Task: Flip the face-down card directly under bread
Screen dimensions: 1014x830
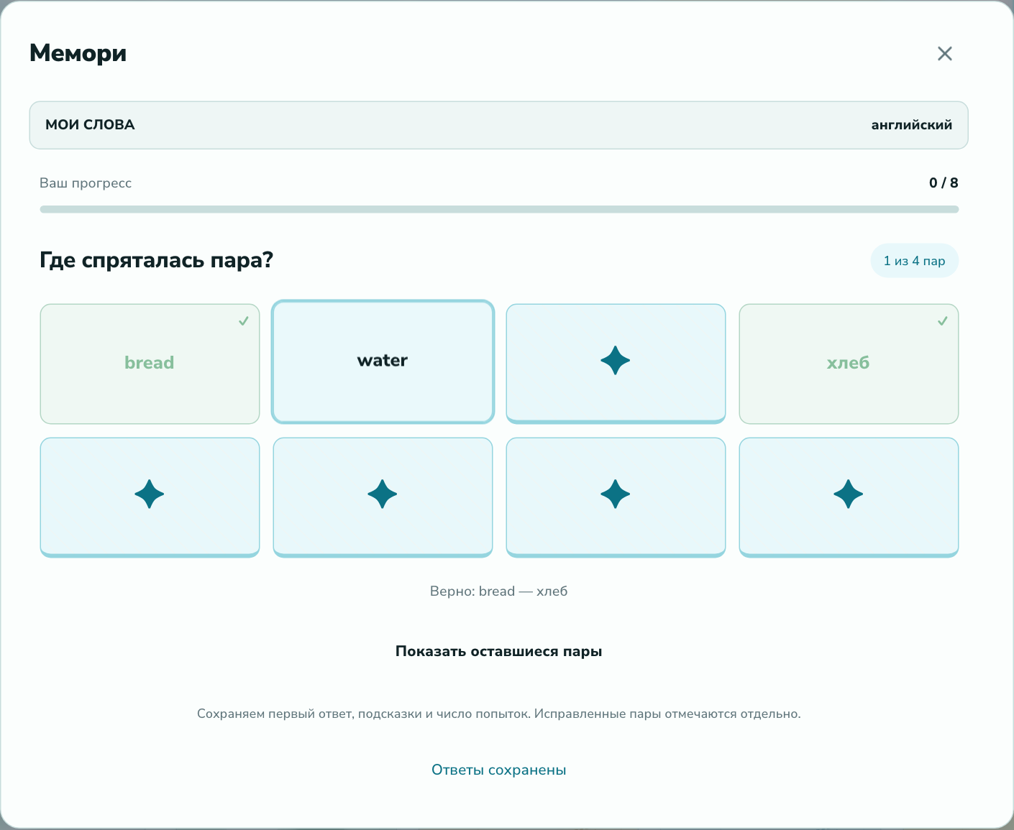Action: coord(150,497)
